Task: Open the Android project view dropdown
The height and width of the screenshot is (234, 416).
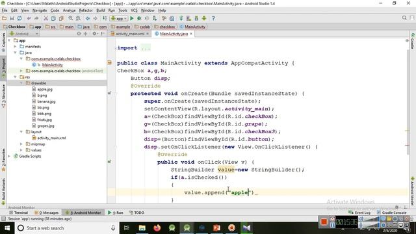Action: [x=24, y=34]
